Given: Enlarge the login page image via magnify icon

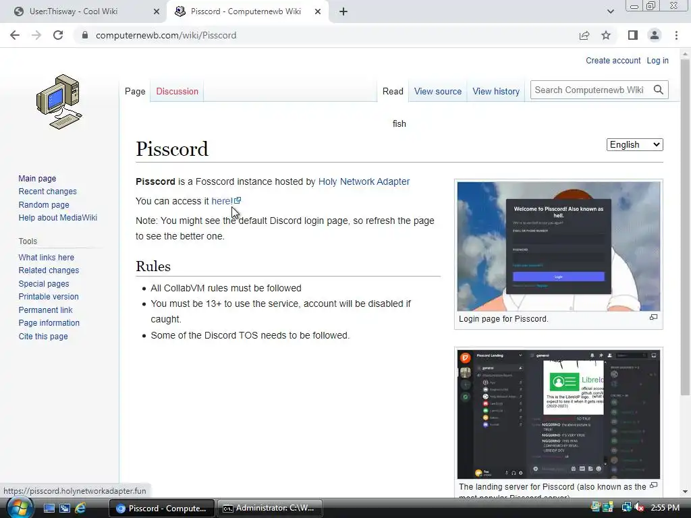Looking at the screenshot, I should tap(653, 317).
